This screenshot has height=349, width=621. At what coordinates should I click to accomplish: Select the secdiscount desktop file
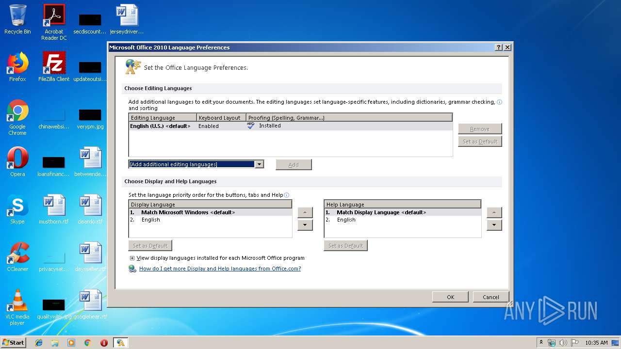click(x=90, y=23)
